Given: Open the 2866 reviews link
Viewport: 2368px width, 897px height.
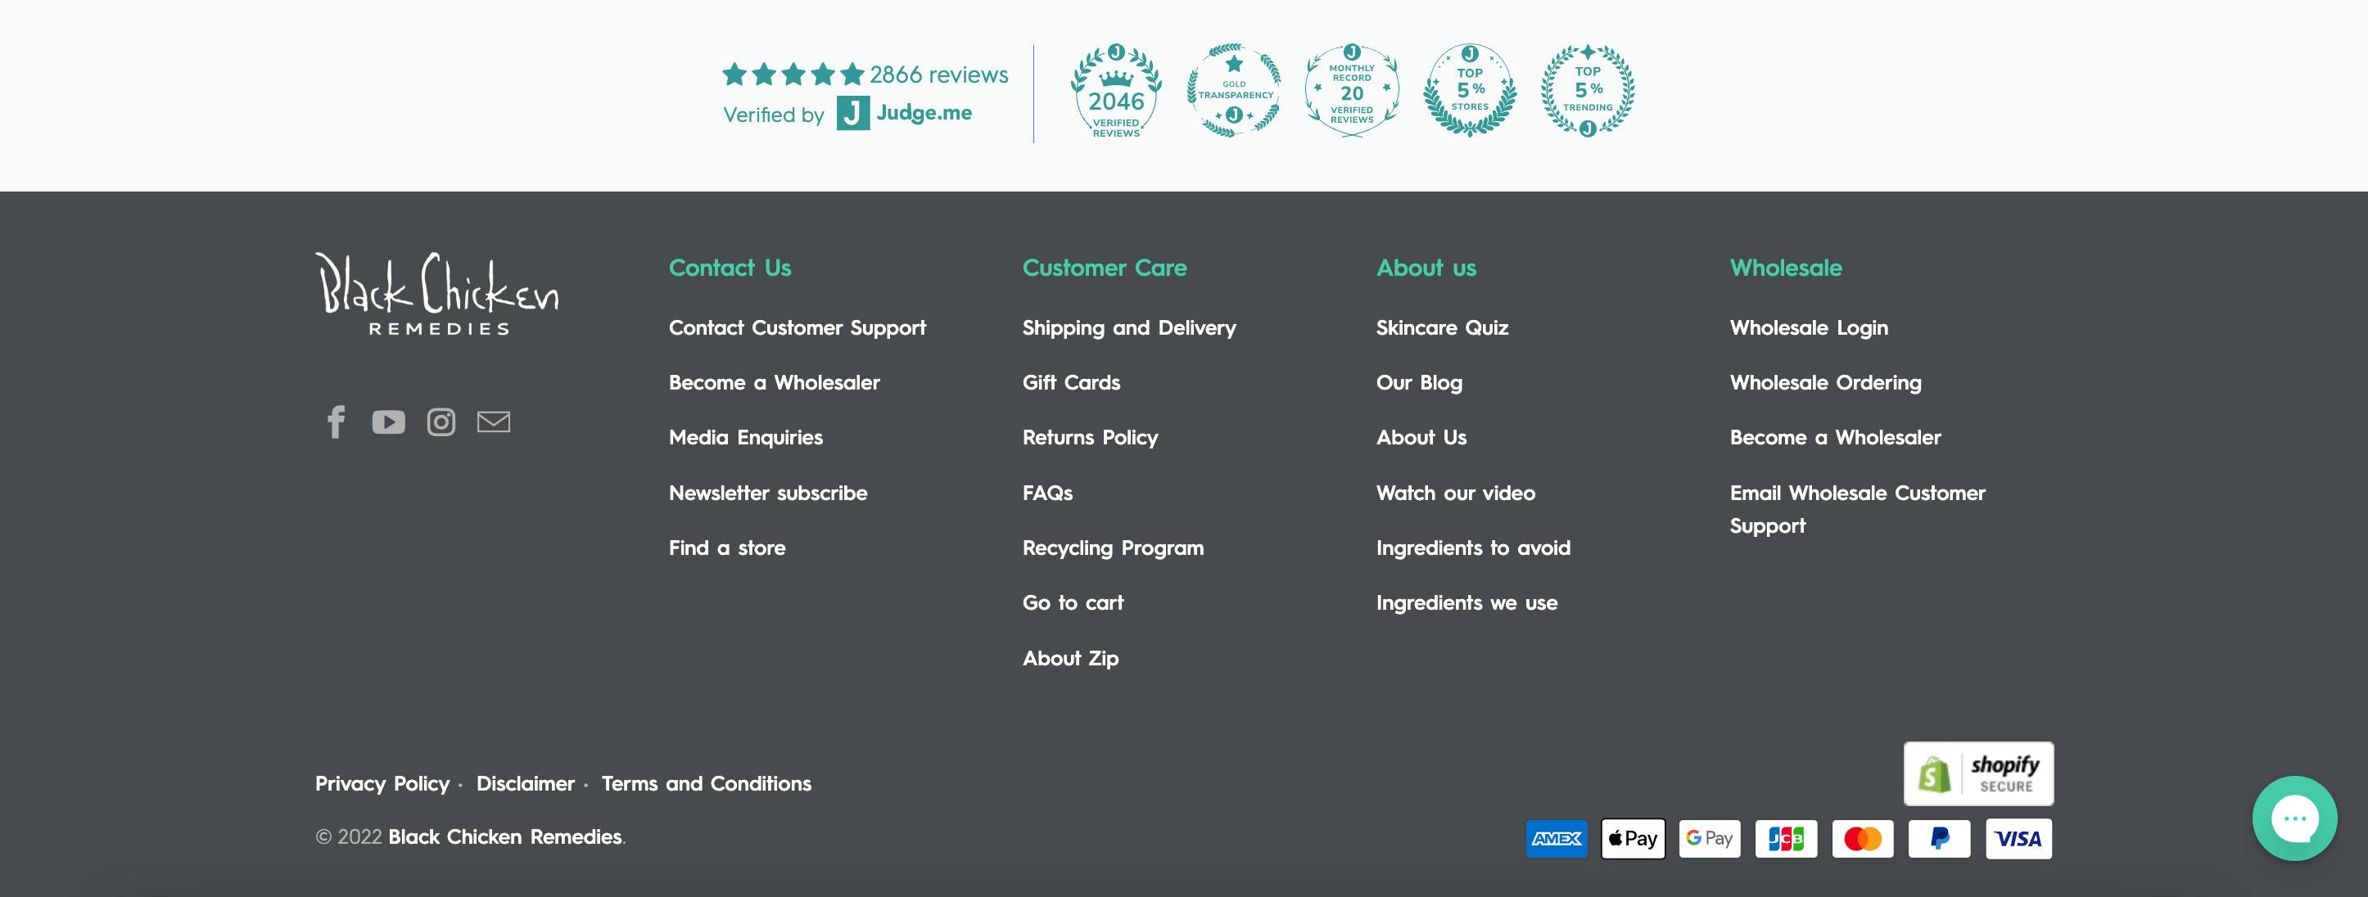Looking at the screenshot, I should (938, 74).
